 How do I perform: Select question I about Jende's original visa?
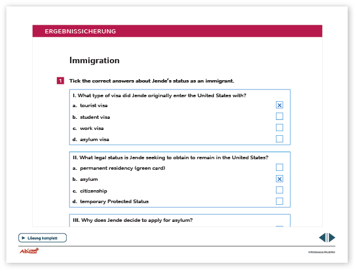159,95
